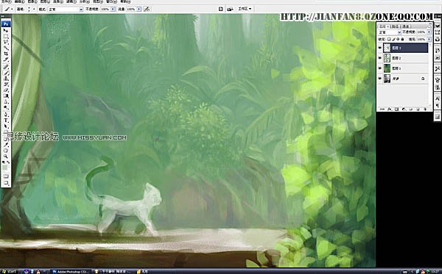Viewport: 442px width, 274px height.
Task: Click the Ps logo atop toolbox
Action: click(x=6, y=24)
